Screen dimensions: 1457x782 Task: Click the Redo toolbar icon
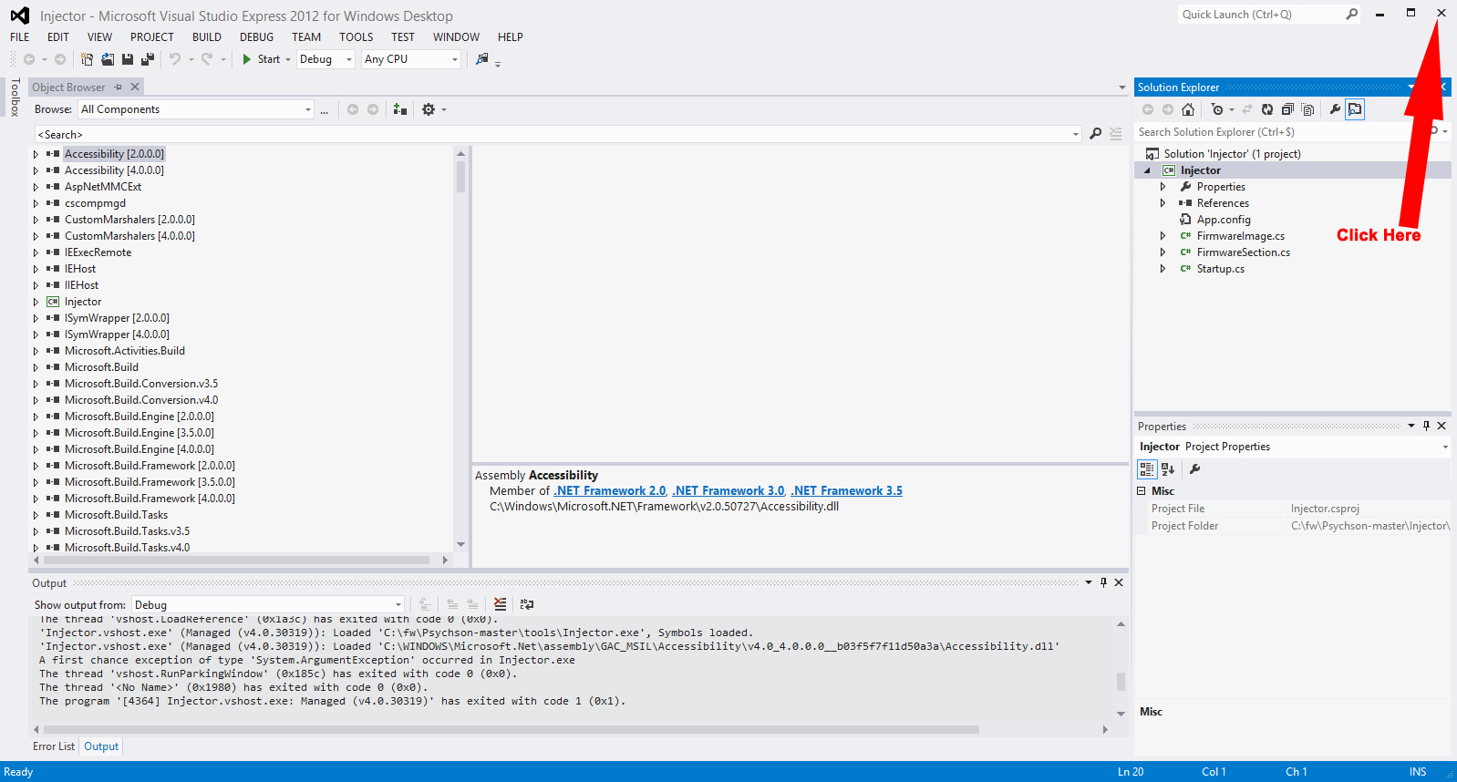207,59
